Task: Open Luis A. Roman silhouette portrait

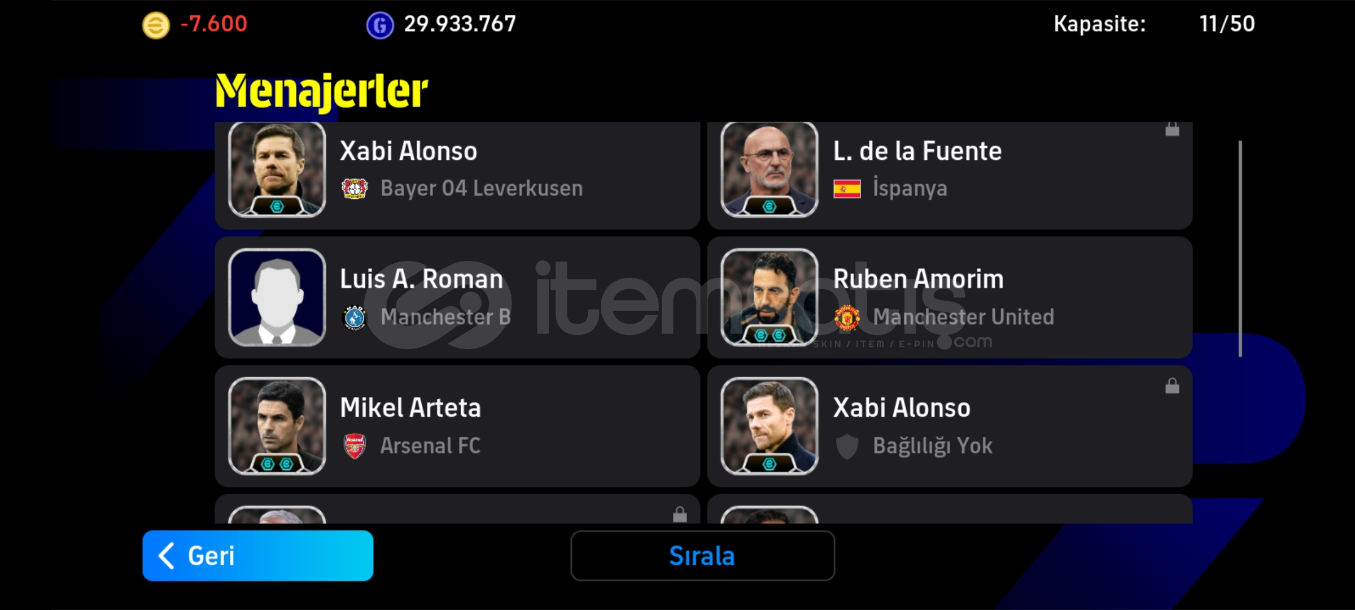Action: [x=277, y=298]
